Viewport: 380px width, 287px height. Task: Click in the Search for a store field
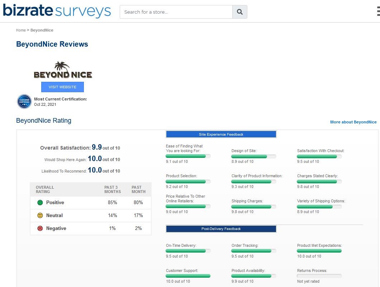(176, 12)
